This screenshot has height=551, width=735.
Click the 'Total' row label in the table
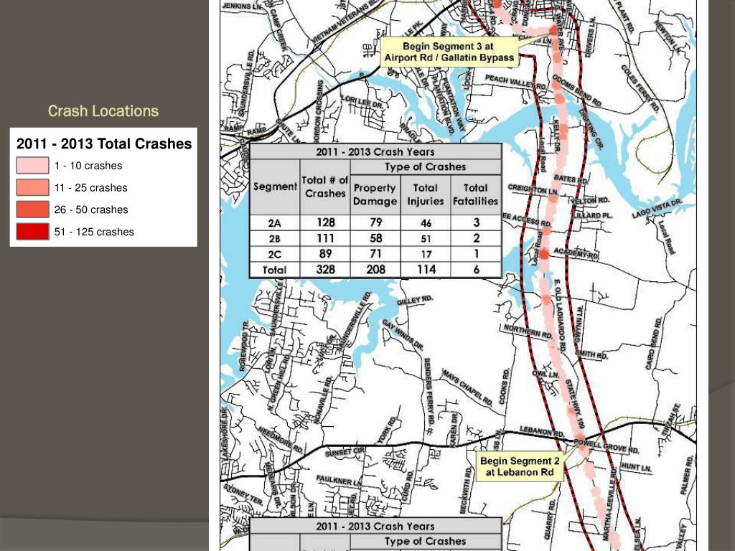[x=274, y=270]
